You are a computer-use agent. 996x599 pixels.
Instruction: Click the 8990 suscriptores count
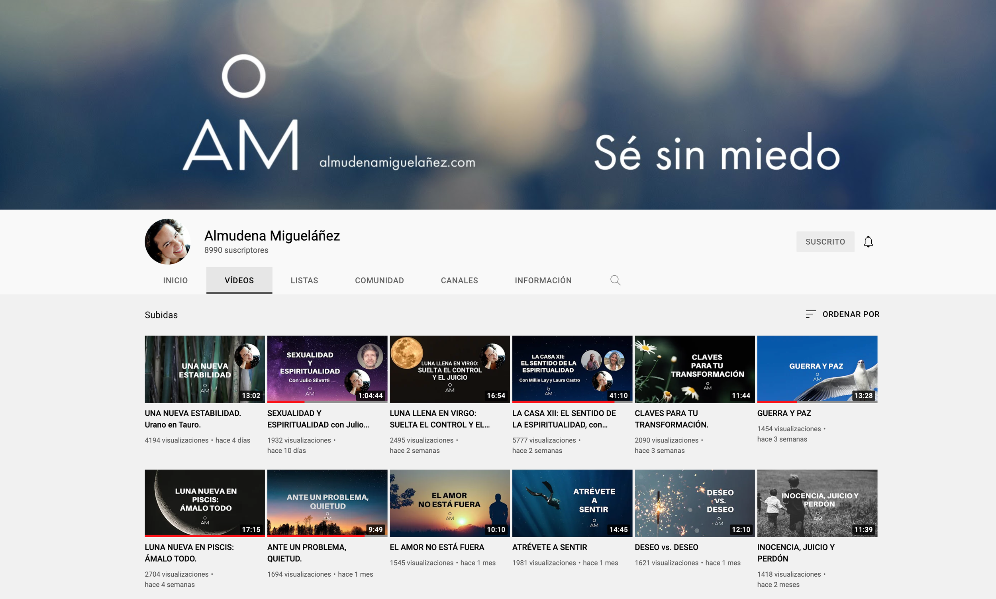point(236,250)
